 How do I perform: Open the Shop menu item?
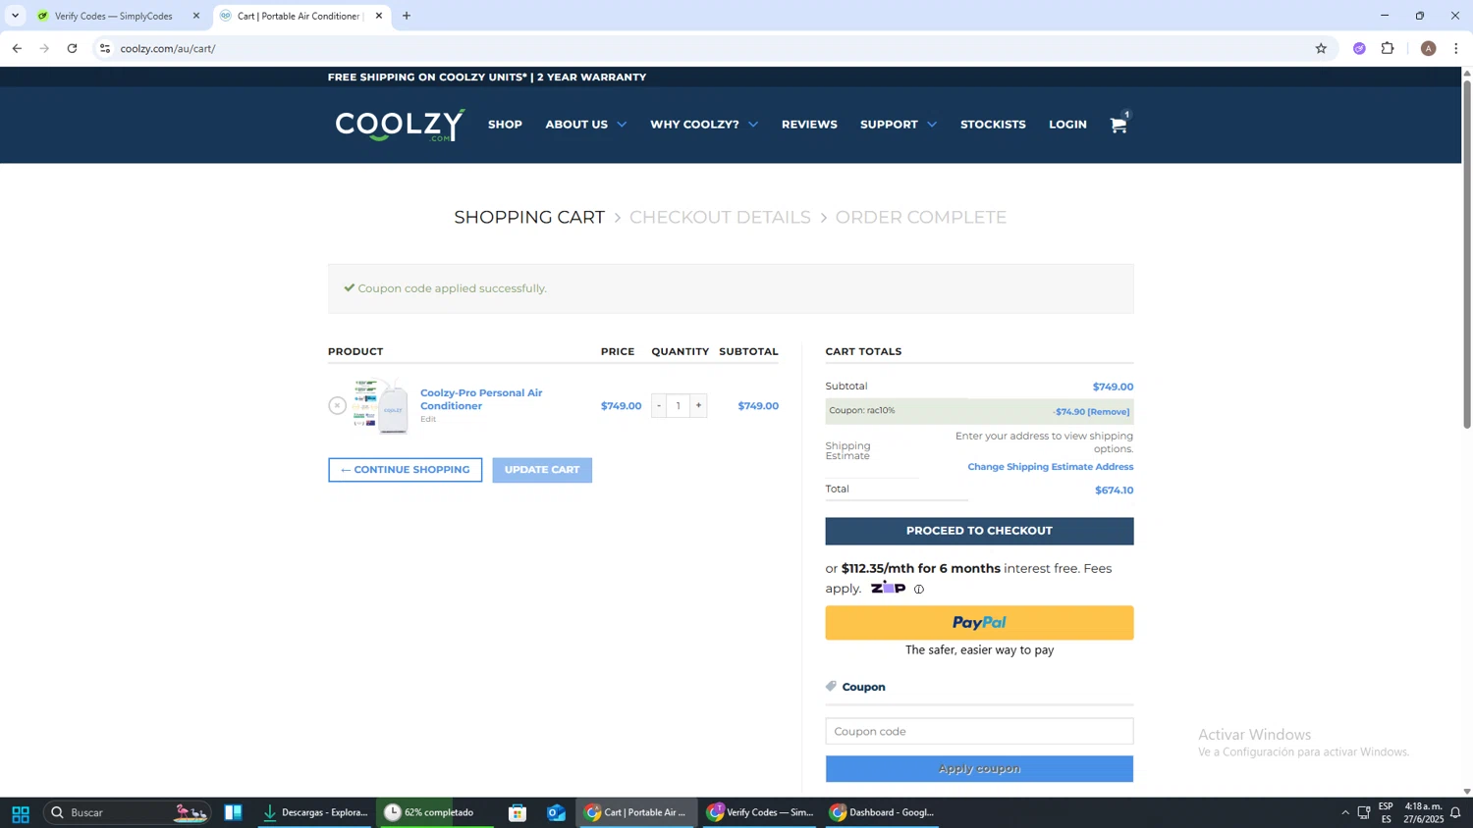[505, 125]
